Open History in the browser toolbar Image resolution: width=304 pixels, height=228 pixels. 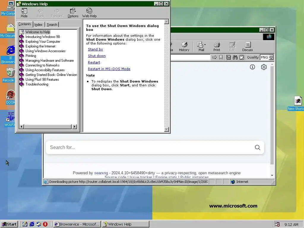pyautogui.click(x=184, y=47)
